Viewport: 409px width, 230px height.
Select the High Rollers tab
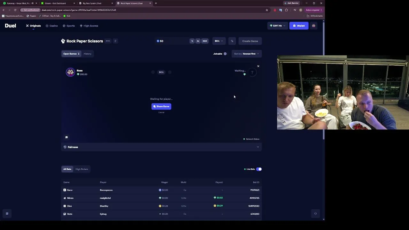click(x=82, y=169)
